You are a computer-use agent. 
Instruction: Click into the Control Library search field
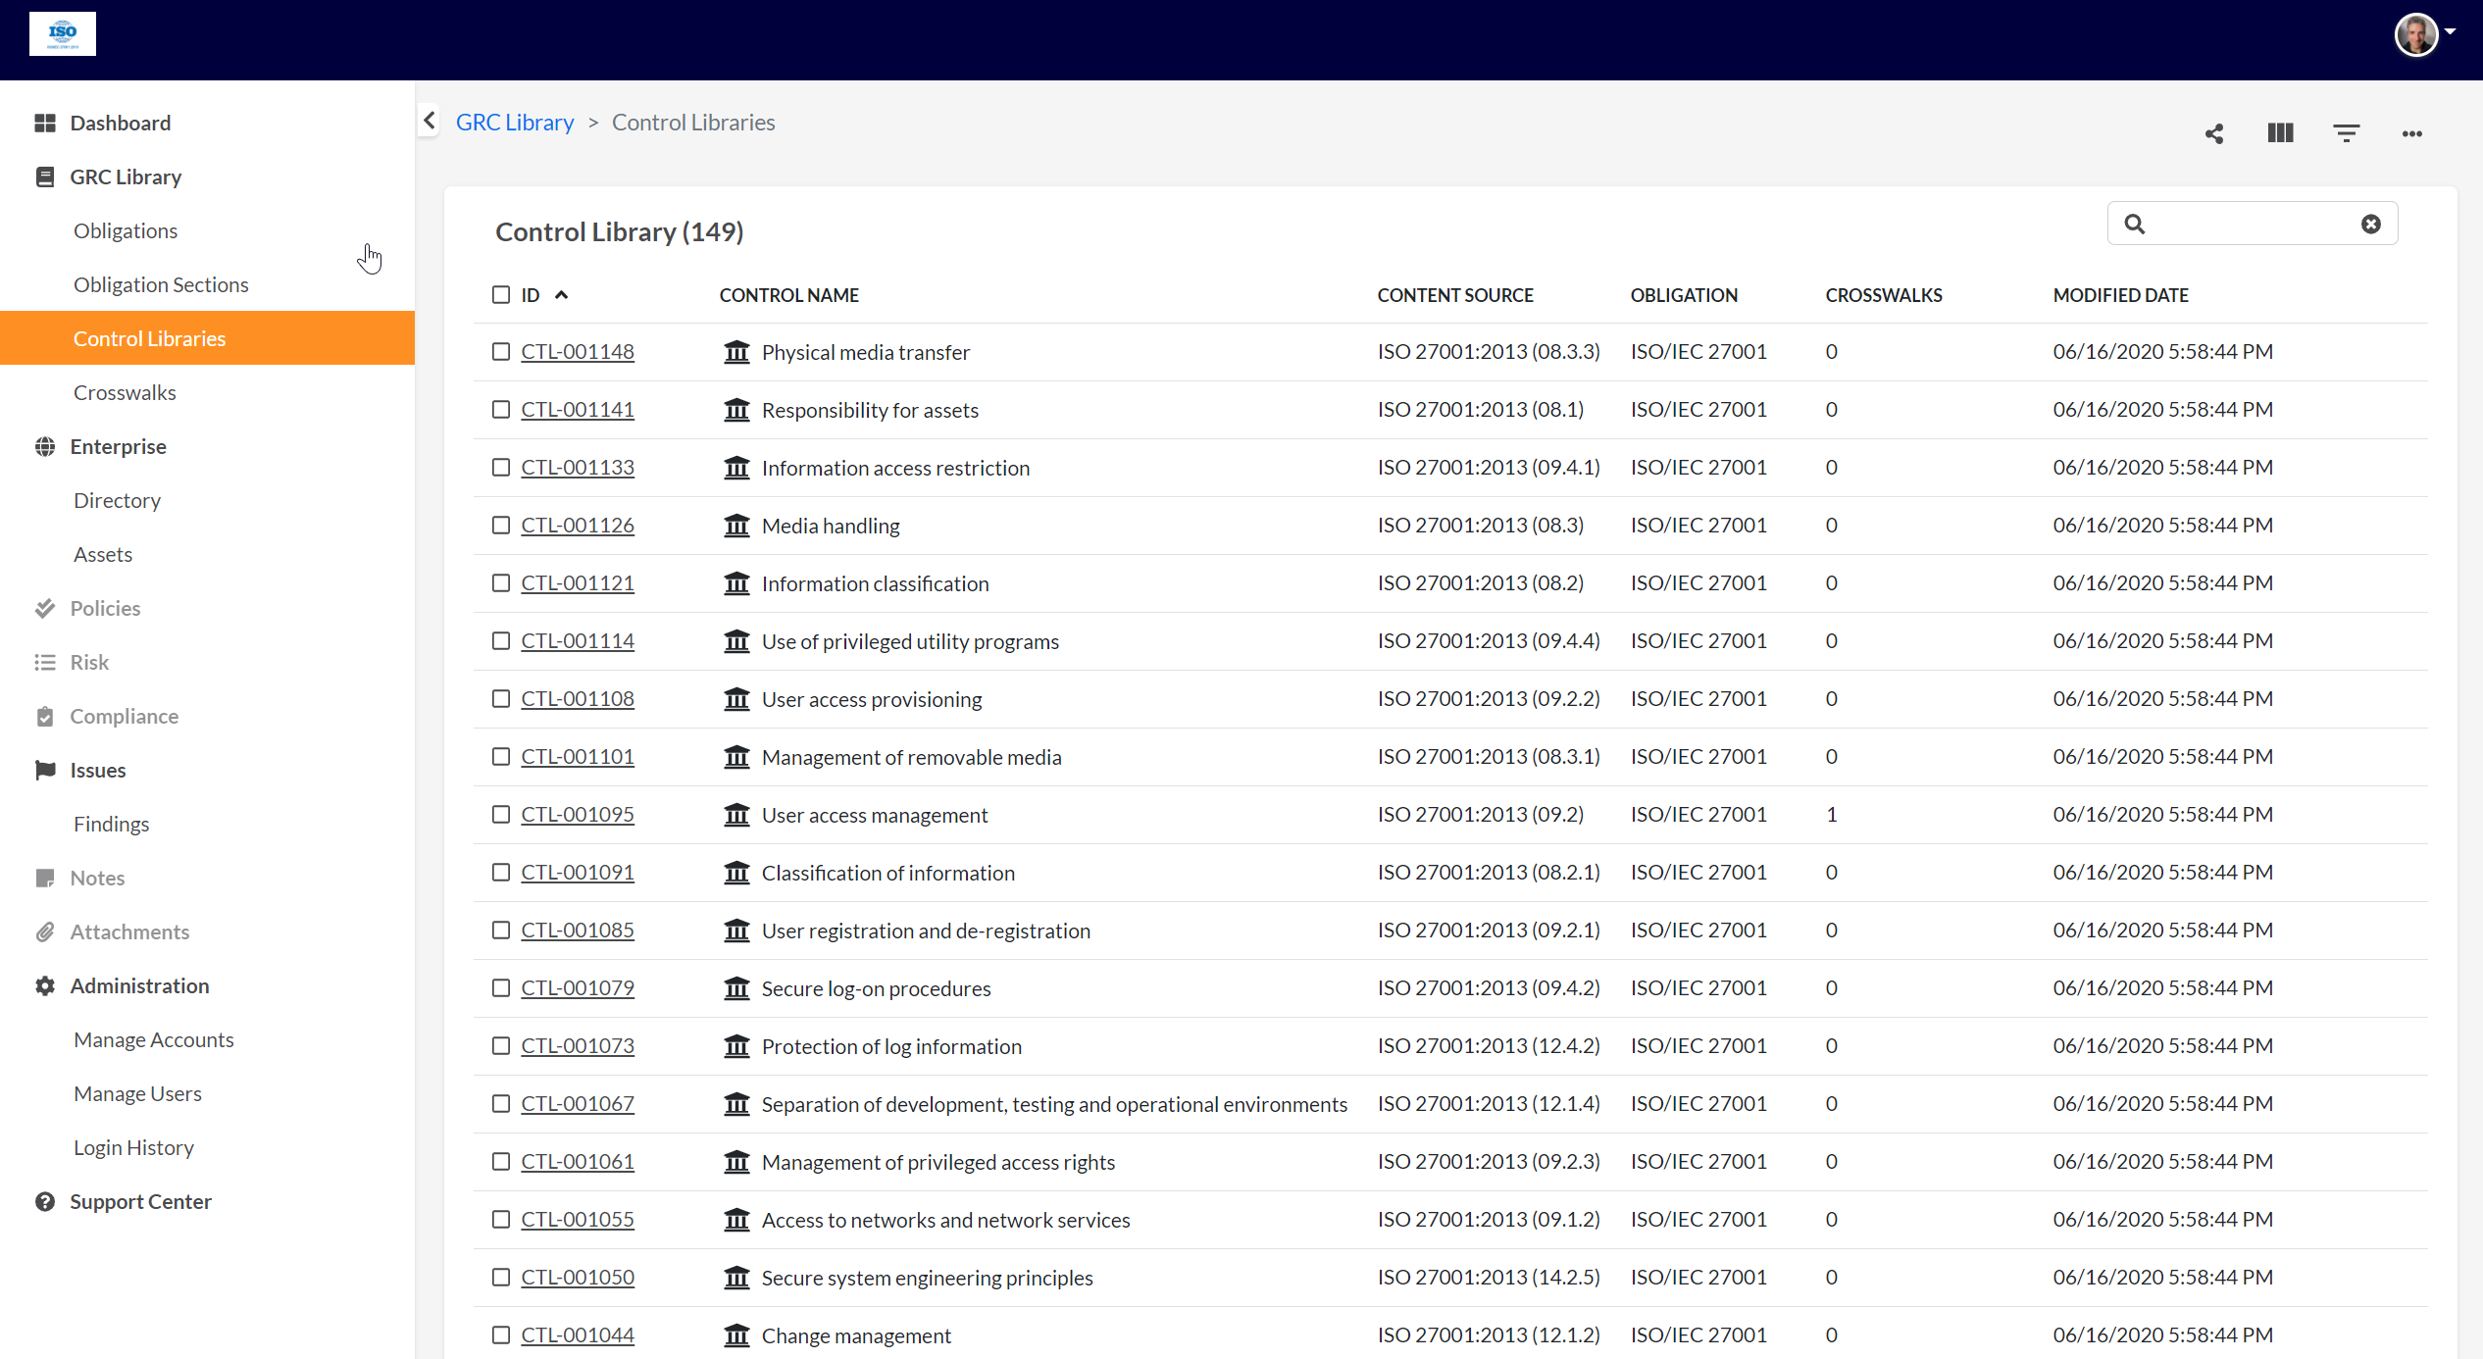tap(2251, 225)
